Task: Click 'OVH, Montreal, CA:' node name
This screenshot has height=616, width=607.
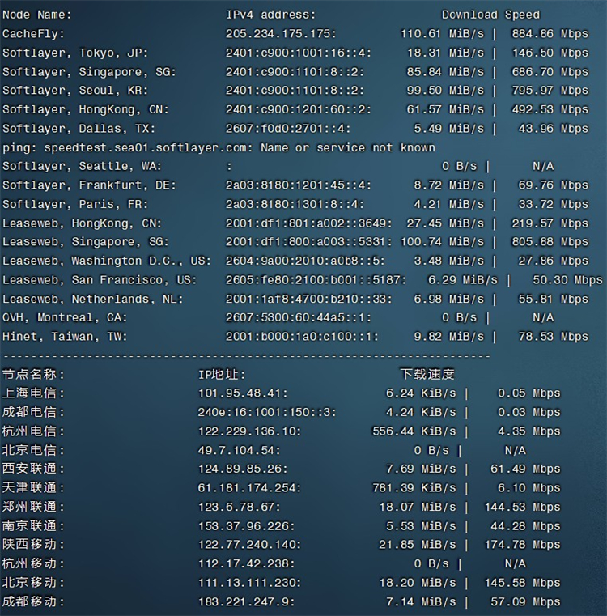Action: pos(65,318)
